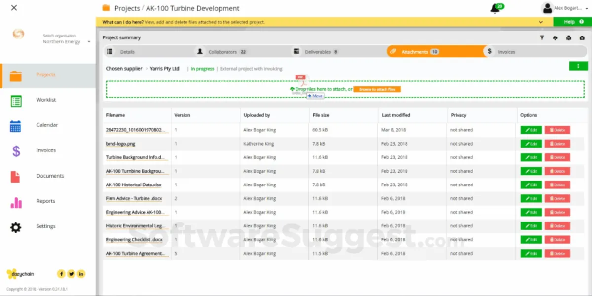Image resolution: width=592 pixels, height=296 pixels.
Task: Click the Yarris Pty Ltd supplier name
Action: coord(165,69)
